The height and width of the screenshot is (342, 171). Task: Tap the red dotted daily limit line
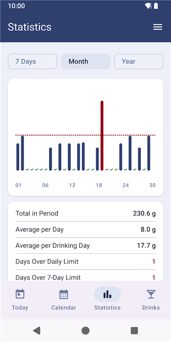(x=85, y=135)
